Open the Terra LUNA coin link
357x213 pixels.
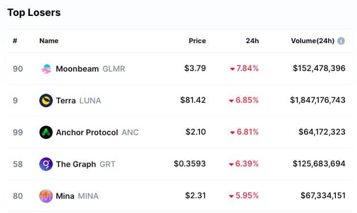[x=78, y=101]
